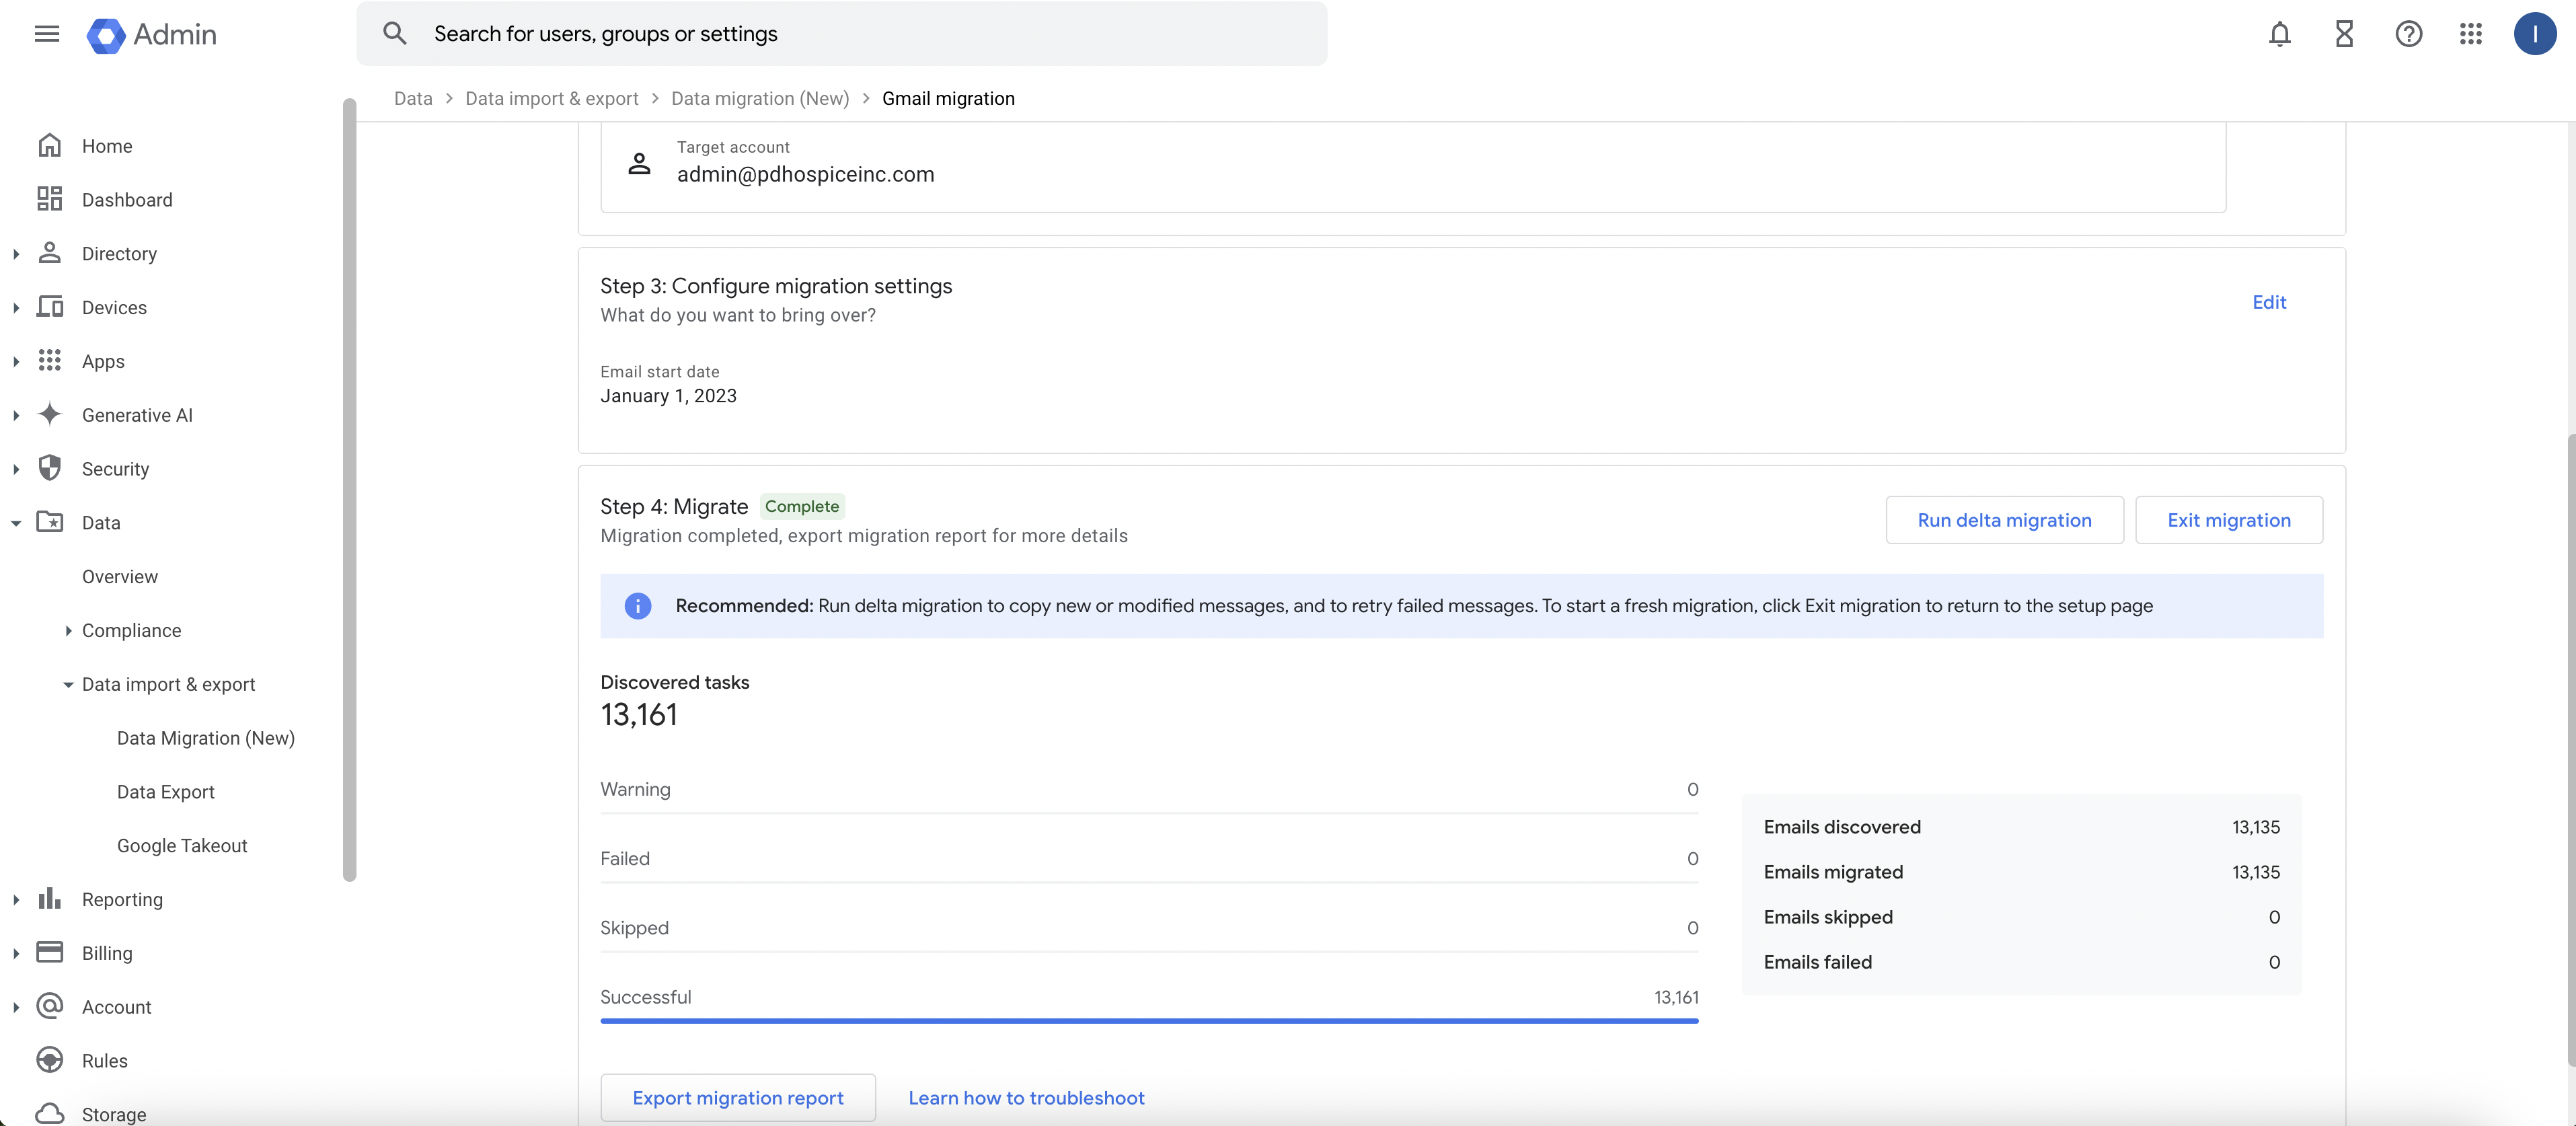Click the Reporting bar chart icon

(x=50, y=899)
